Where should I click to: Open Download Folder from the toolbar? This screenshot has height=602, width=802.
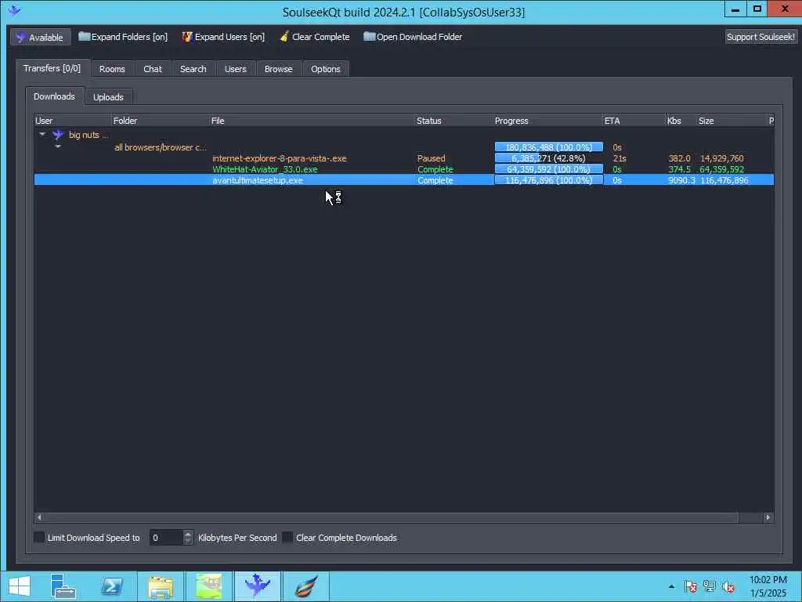pos(413,37)
